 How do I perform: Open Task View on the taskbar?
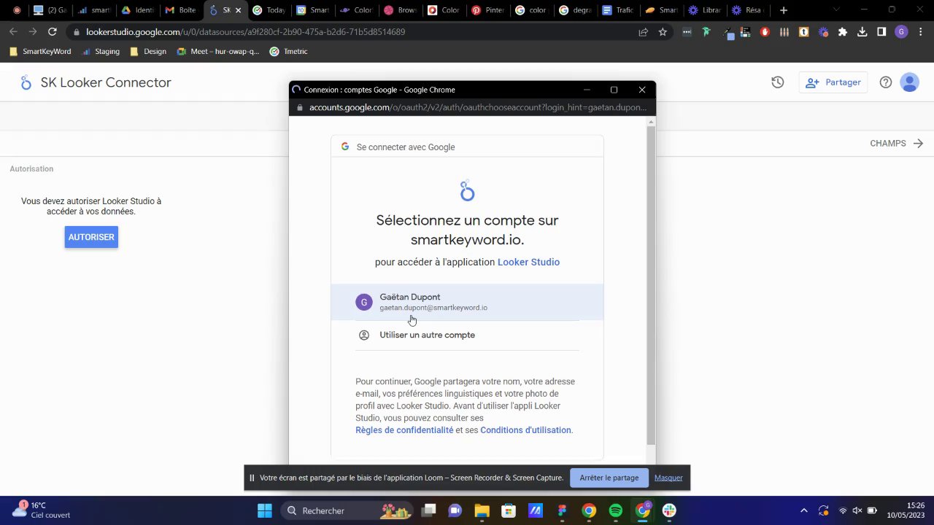tap(428, 510)
